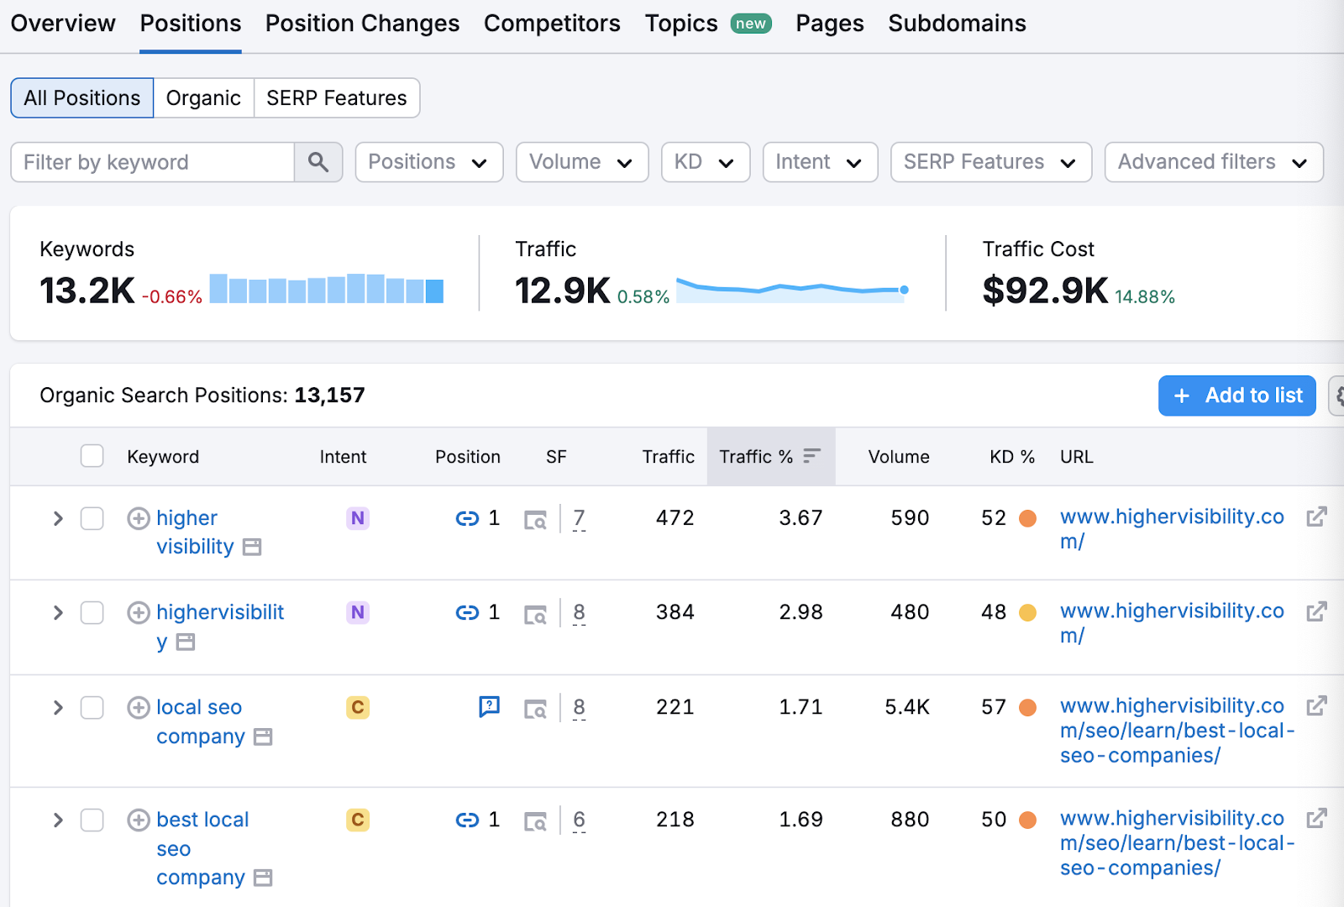Image resolution: width=1344 pixels, height=907 pixels.
Task: Add 'higher visibility' keyword via plus icon
Action: click(139, 518)
